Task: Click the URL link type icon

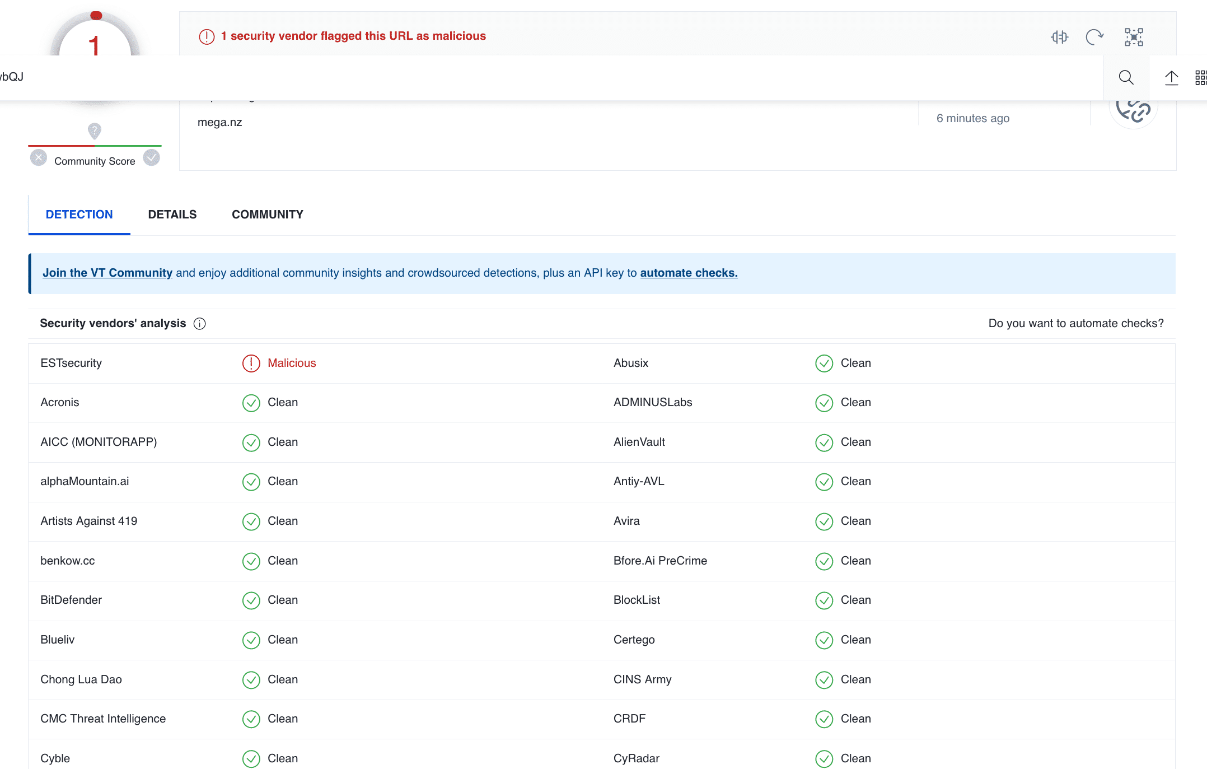Action: [1133, 110]
